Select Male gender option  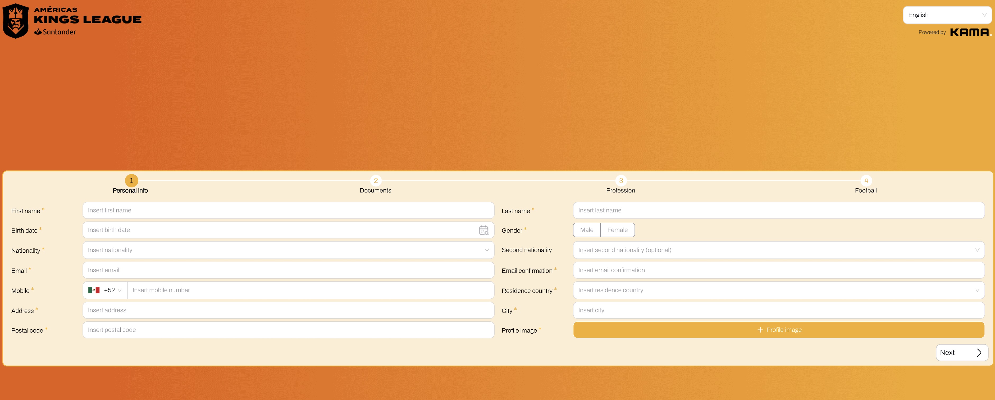tap(586, 230)
